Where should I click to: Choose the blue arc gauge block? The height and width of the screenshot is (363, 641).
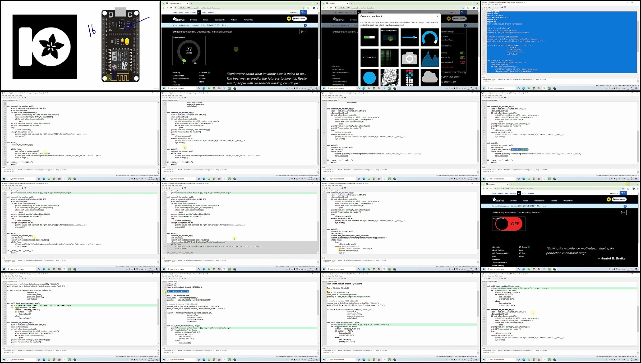click(430, 38)
